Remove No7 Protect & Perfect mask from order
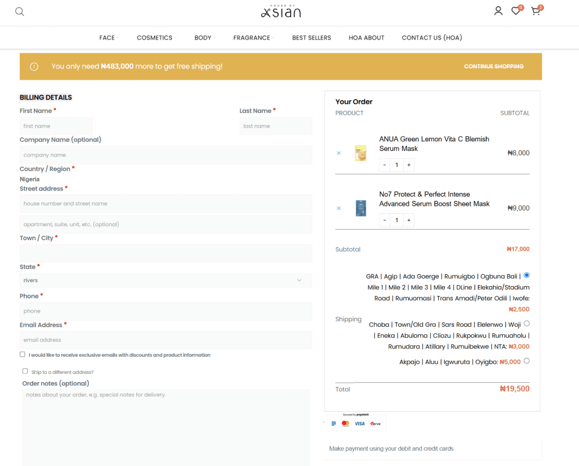The width and height of the screenshot is (579, 466). pos(339,208)
